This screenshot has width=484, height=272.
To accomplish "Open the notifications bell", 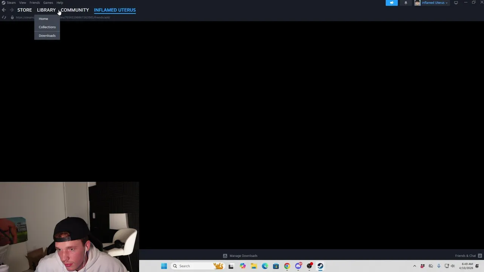I will 406,3.
